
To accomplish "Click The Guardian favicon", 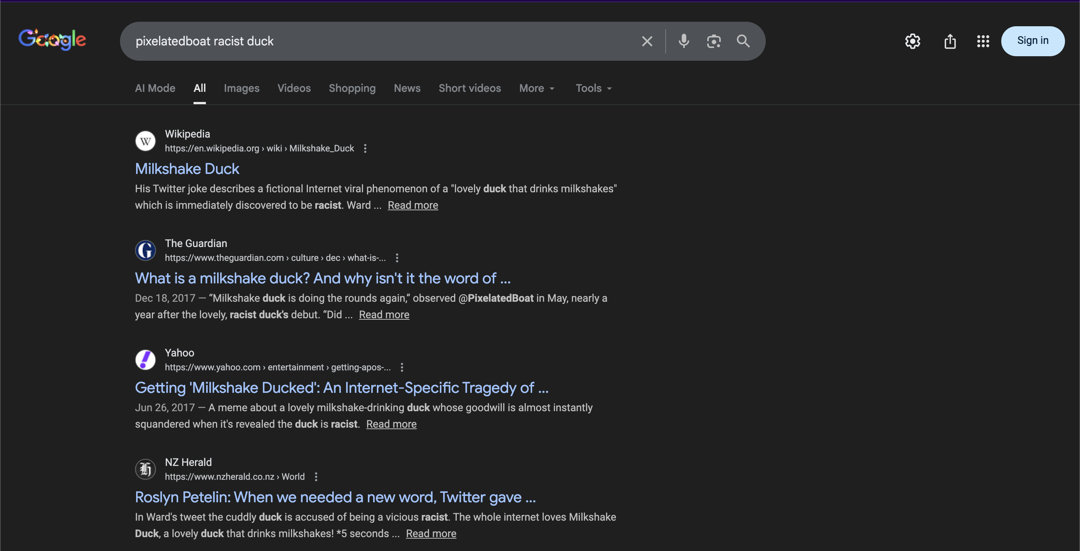I will pos(145,250).
